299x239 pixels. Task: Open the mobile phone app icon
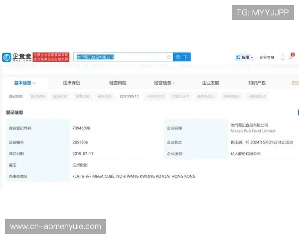point(283,57)
